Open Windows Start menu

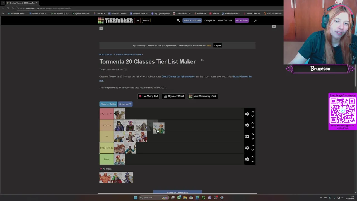tap(135, 198)
